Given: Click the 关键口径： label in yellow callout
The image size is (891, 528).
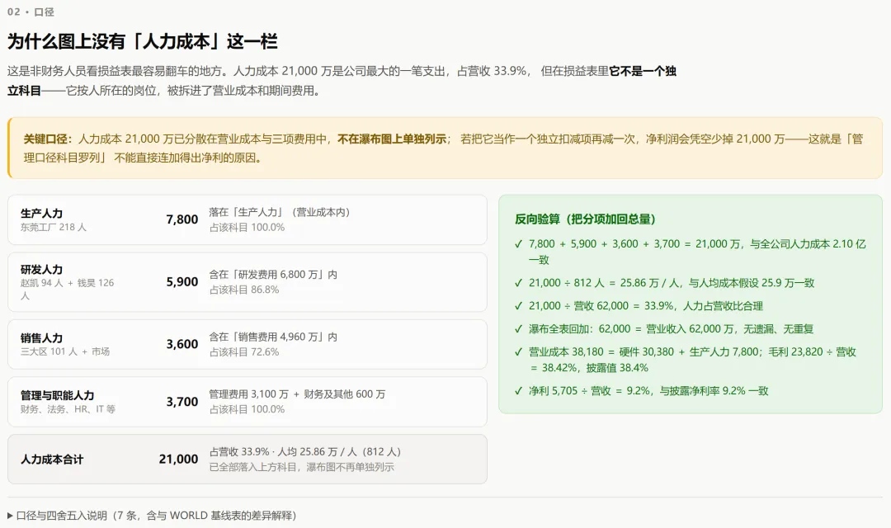Looking at the screenshot, I should tap(49, 139).
